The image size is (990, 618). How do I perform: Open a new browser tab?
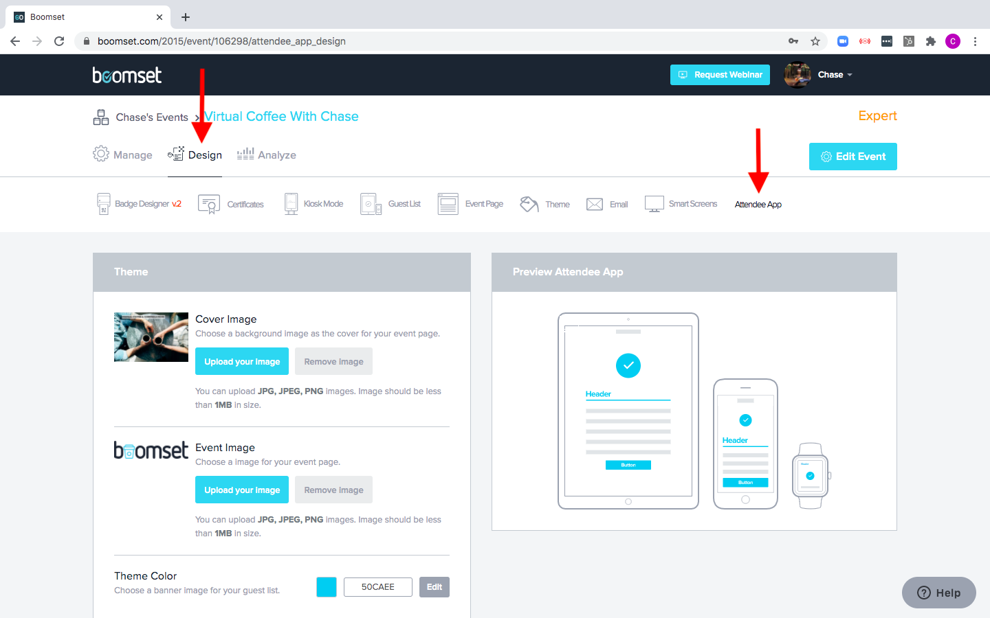click(x=186, y=17)
